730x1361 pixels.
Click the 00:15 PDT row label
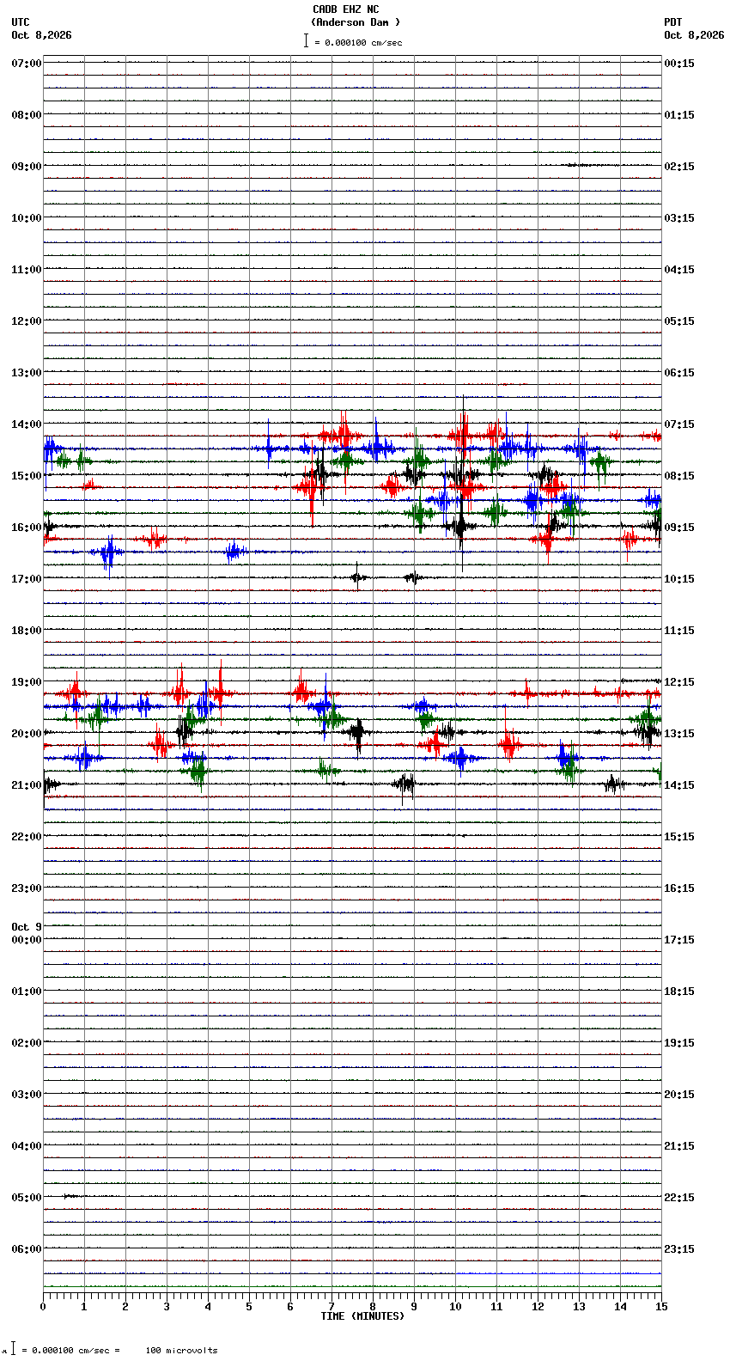[679, 64]
